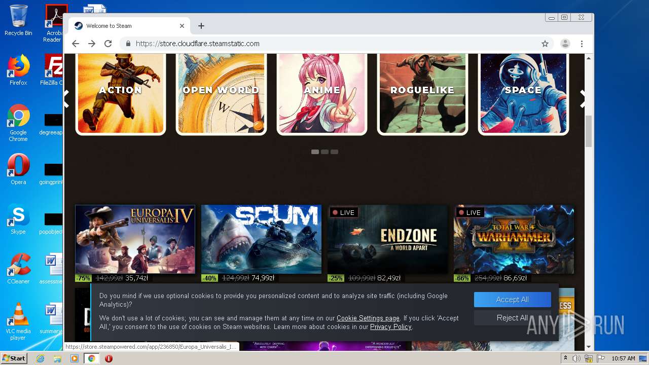Image resolution: width=649 pixels, height=365 pixels.
Task: Select the Firefox desktop shortcut
Action: (18, 70)
